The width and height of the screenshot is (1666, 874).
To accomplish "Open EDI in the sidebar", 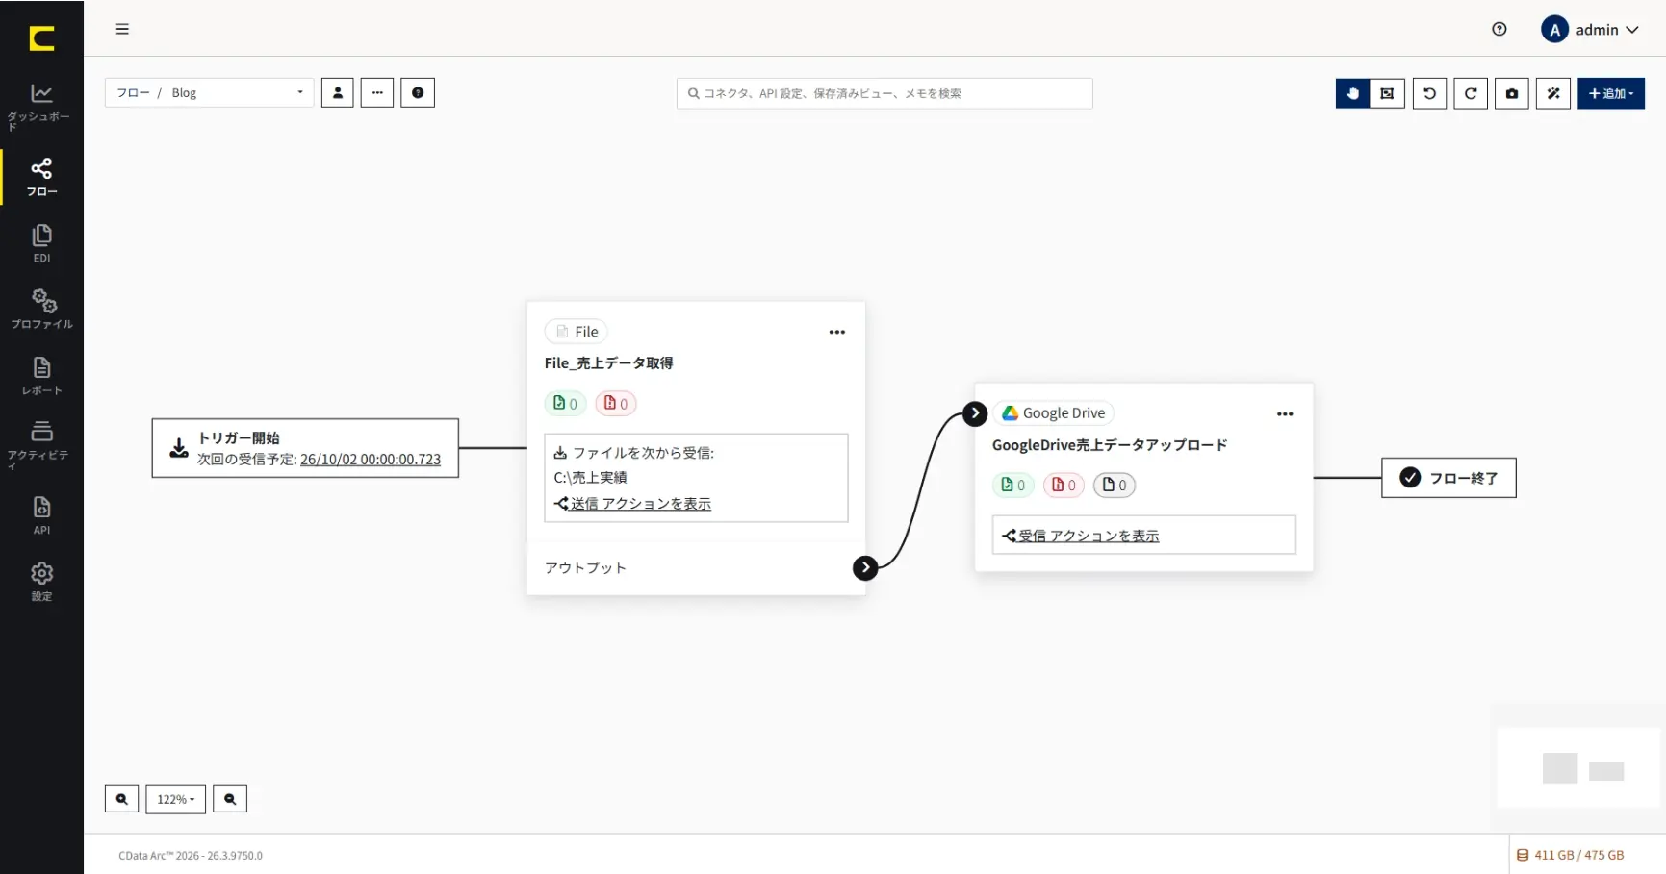I will 41,243.
